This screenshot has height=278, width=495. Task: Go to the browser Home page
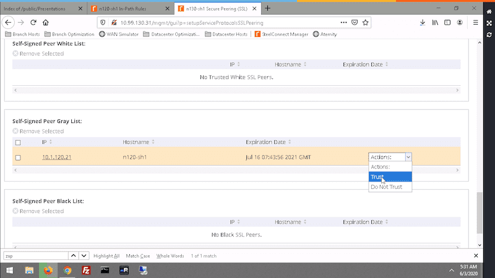(46, 22)
